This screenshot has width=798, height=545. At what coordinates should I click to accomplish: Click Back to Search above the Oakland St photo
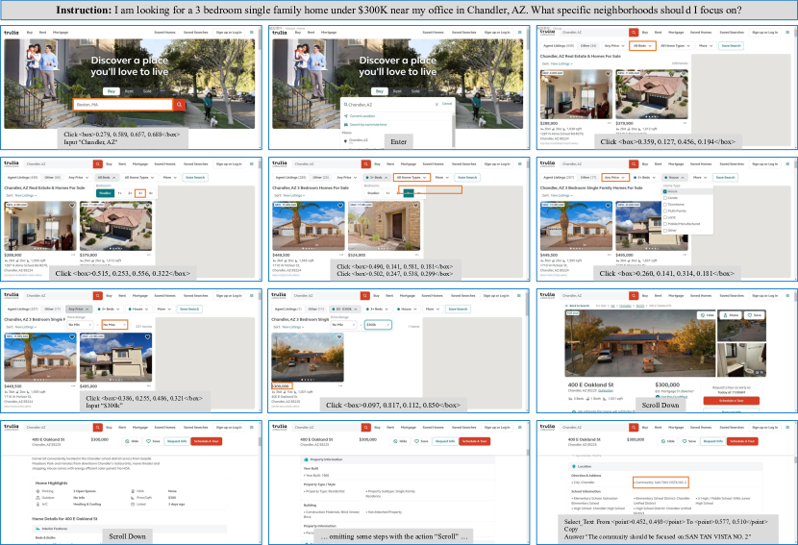579,306
